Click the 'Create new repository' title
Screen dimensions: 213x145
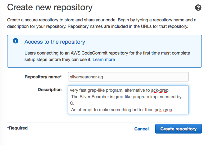(50, 7)
